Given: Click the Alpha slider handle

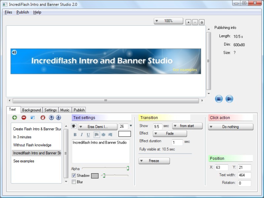Looking at the screenshot, I should (128, 168).
